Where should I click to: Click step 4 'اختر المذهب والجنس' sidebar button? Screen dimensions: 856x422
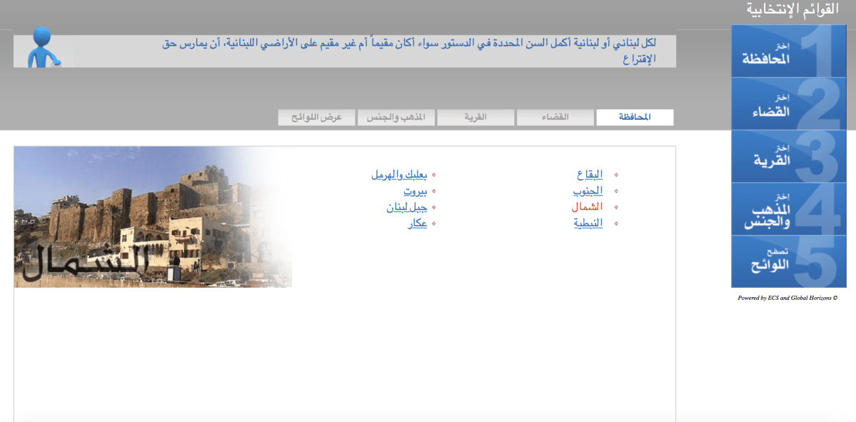(788, 209)
